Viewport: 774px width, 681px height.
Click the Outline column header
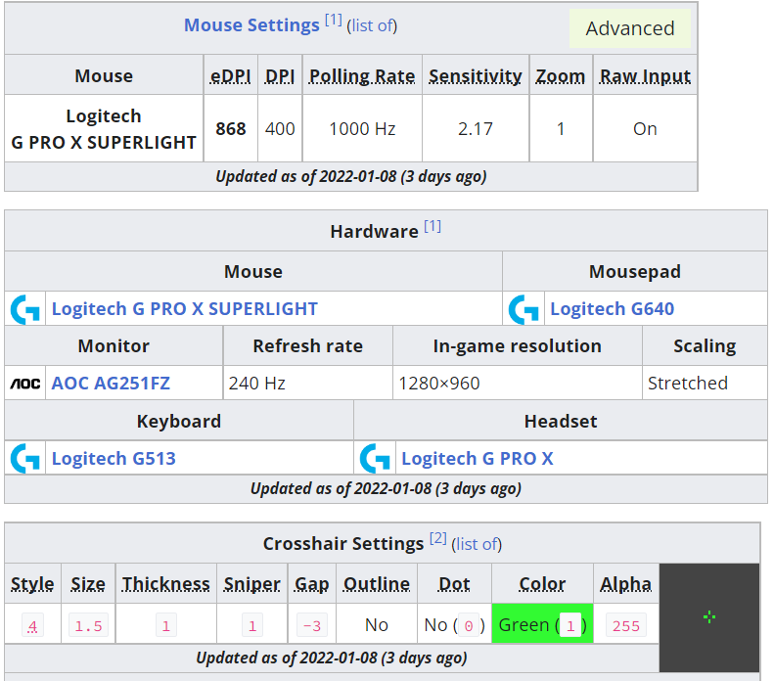point(377,584)
